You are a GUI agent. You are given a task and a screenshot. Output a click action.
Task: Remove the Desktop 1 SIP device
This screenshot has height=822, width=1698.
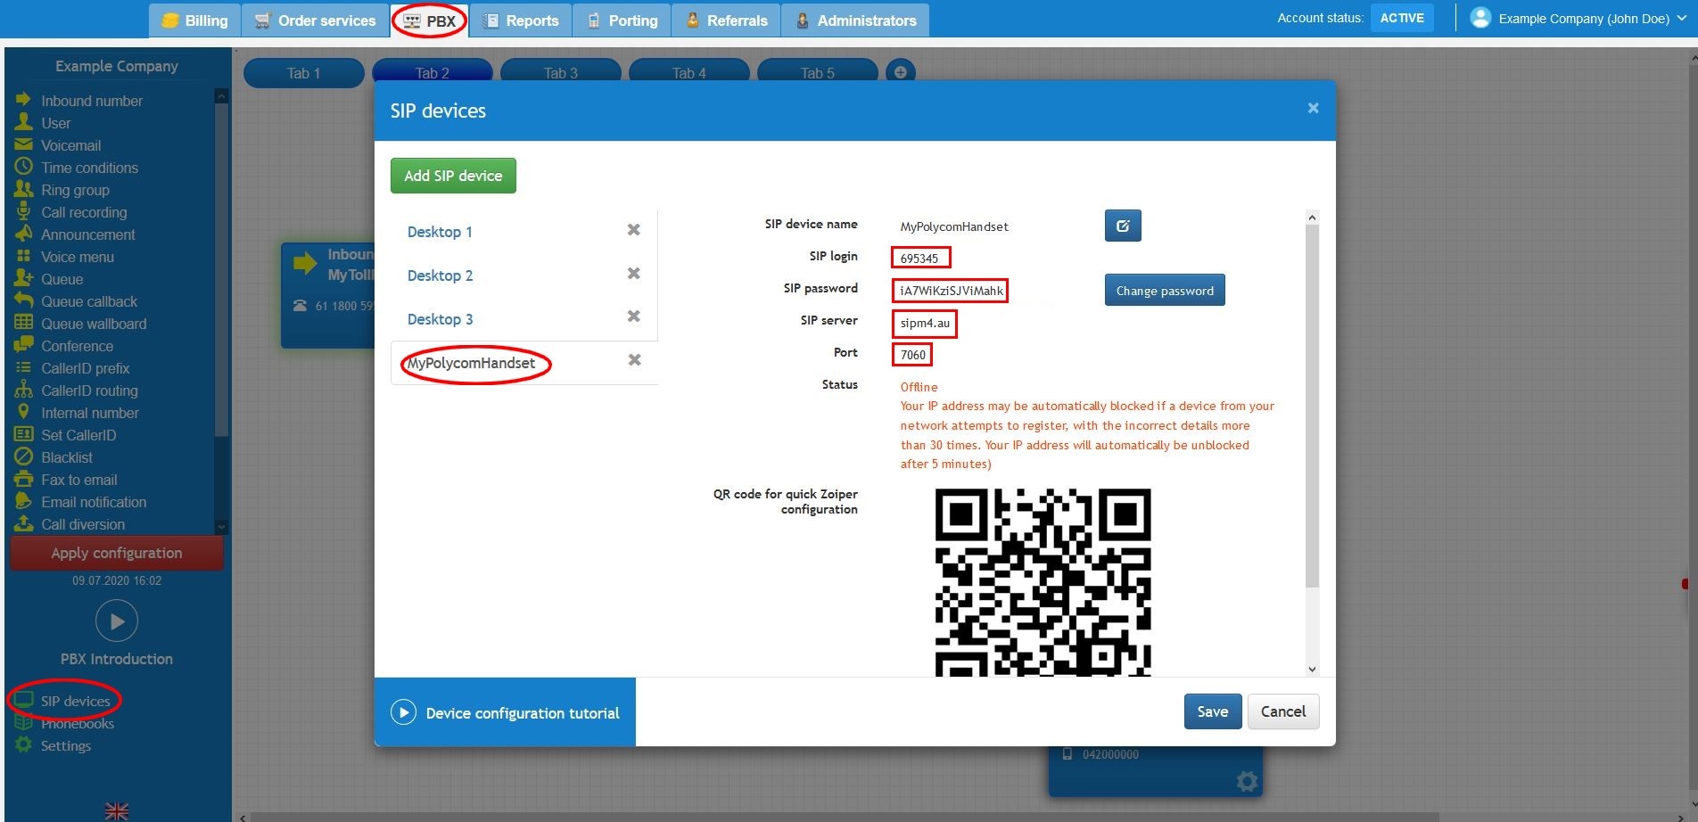point(633,230)
